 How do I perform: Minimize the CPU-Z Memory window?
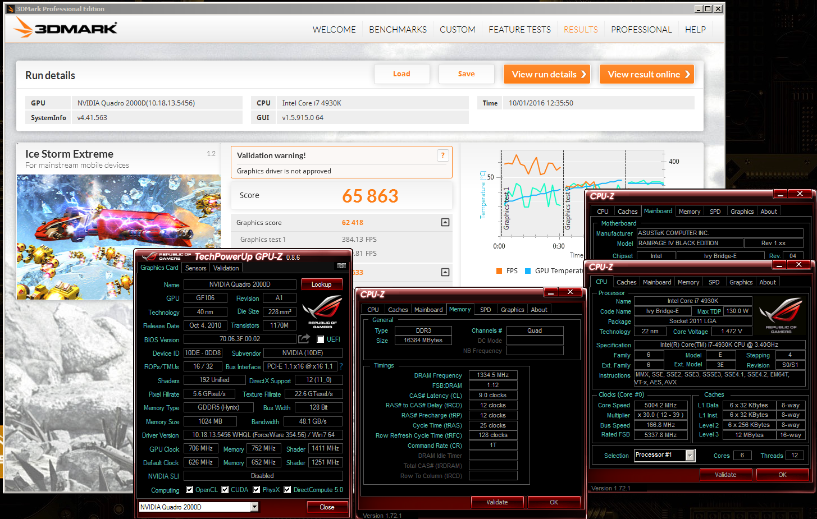tap(551, 292)
